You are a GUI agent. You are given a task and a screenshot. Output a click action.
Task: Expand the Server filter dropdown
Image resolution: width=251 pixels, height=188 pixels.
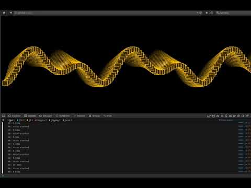click(67, 120)
